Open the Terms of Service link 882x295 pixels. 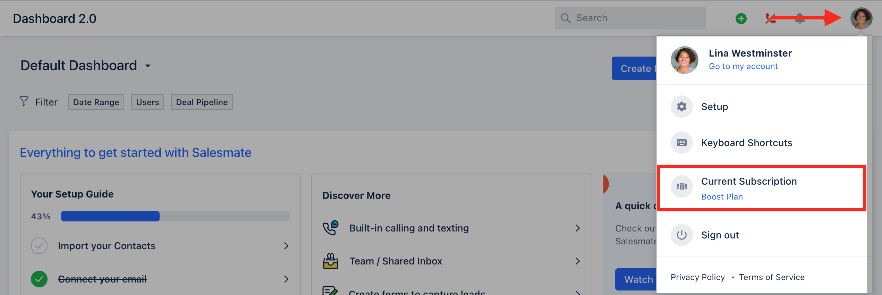[772, 277]
